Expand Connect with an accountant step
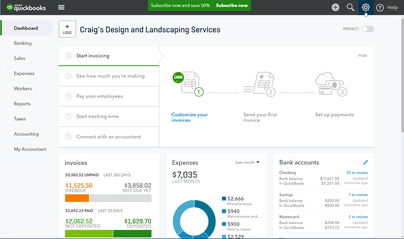 click(x=108, y=137)
